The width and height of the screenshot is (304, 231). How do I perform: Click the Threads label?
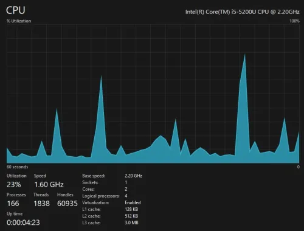41,195
